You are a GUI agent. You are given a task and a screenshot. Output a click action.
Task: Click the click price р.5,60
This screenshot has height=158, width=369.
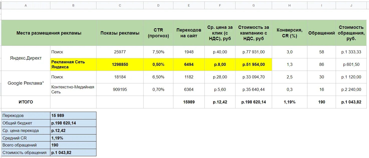pos(220,89)
